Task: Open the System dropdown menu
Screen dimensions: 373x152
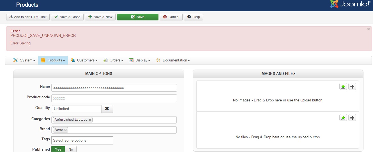Action: (24, 60)
